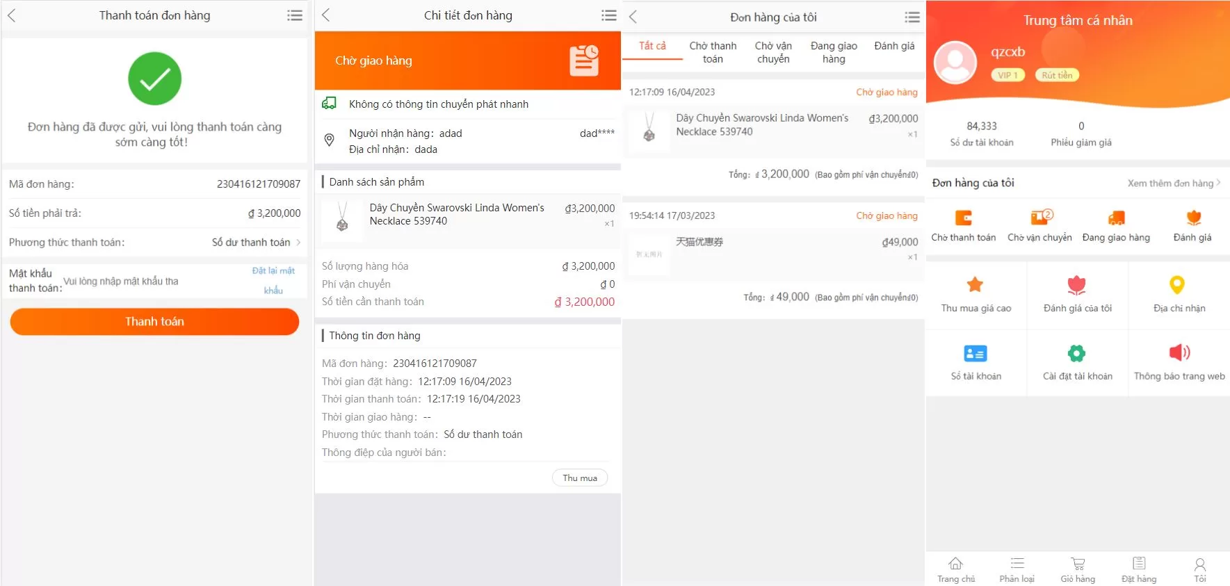Open menu icon on Thanh toán đơn hàng
Image resolution: width=1230 pixels, height=586 pixels.
click(295, 15)
